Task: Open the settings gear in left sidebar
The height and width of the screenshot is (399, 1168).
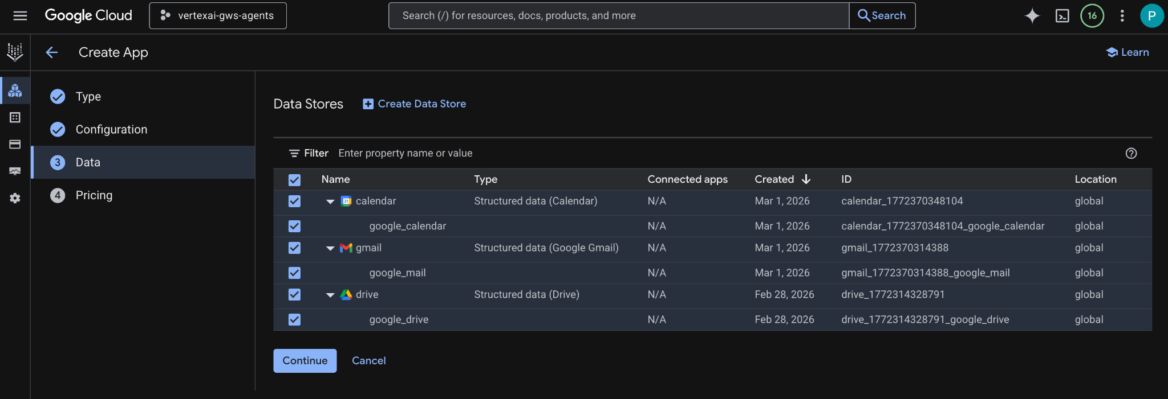Action: coord(15,198)
